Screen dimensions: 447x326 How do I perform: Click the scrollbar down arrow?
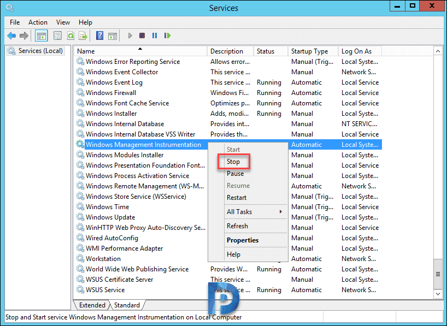click(x=438, y=294)
